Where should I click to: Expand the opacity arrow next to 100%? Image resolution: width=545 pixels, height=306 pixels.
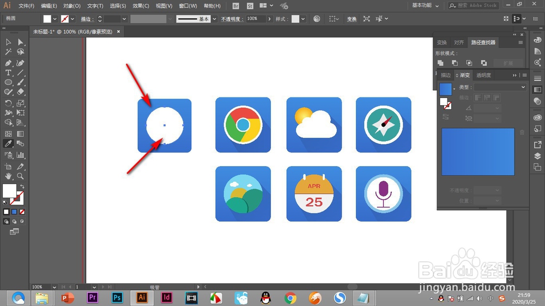269,19
